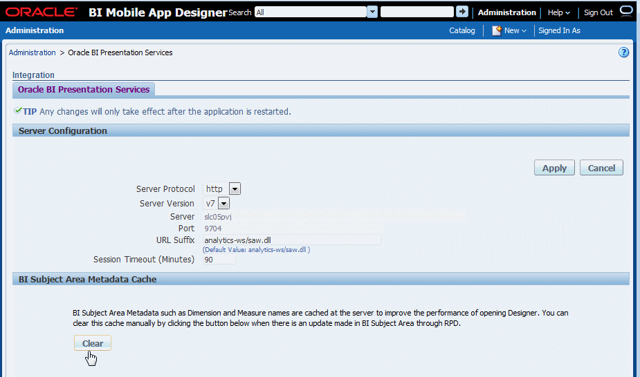Clear the BI Subject Area metadata cache
640x377 pixels.
pyautogui.click(x=93, y=343)
